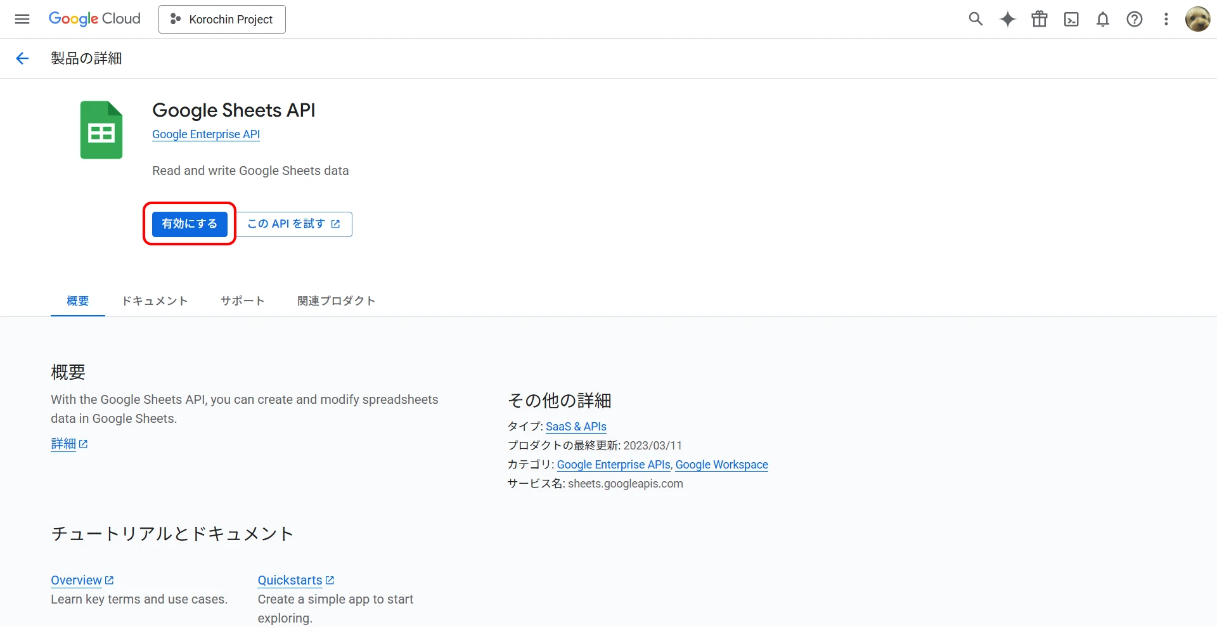Open the notifications bell
1217x627 pixels.
[x=1103, y=19]
